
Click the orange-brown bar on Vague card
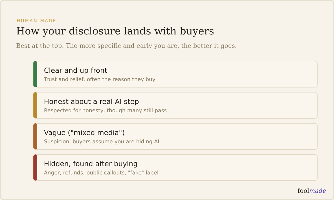(35, 136)
